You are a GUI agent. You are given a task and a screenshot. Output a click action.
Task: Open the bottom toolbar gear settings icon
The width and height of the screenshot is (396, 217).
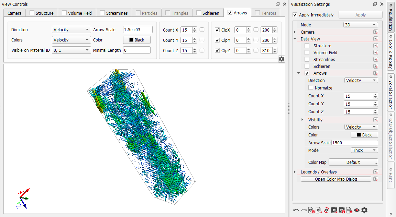364,210
